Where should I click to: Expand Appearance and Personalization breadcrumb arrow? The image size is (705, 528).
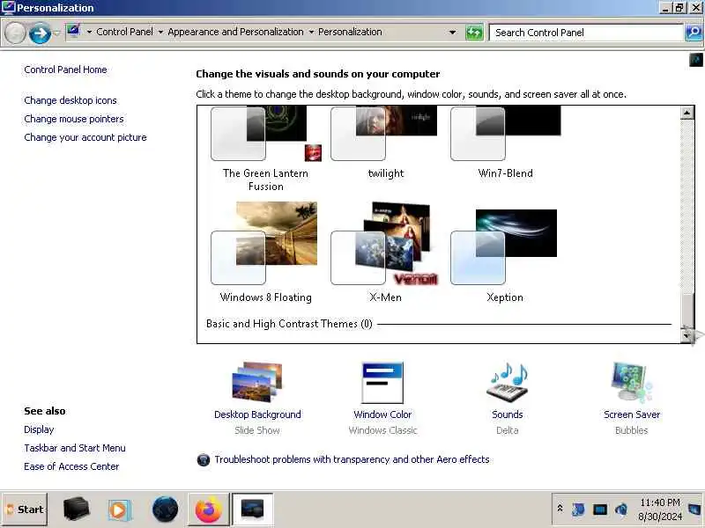click(311, 33)
